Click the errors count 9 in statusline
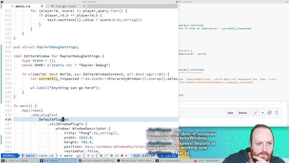This screenshot has width=289, height=163. (125, 156)
